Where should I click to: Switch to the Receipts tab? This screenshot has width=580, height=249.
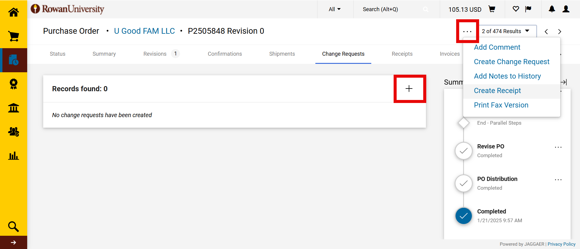click(x=402, y=54)
